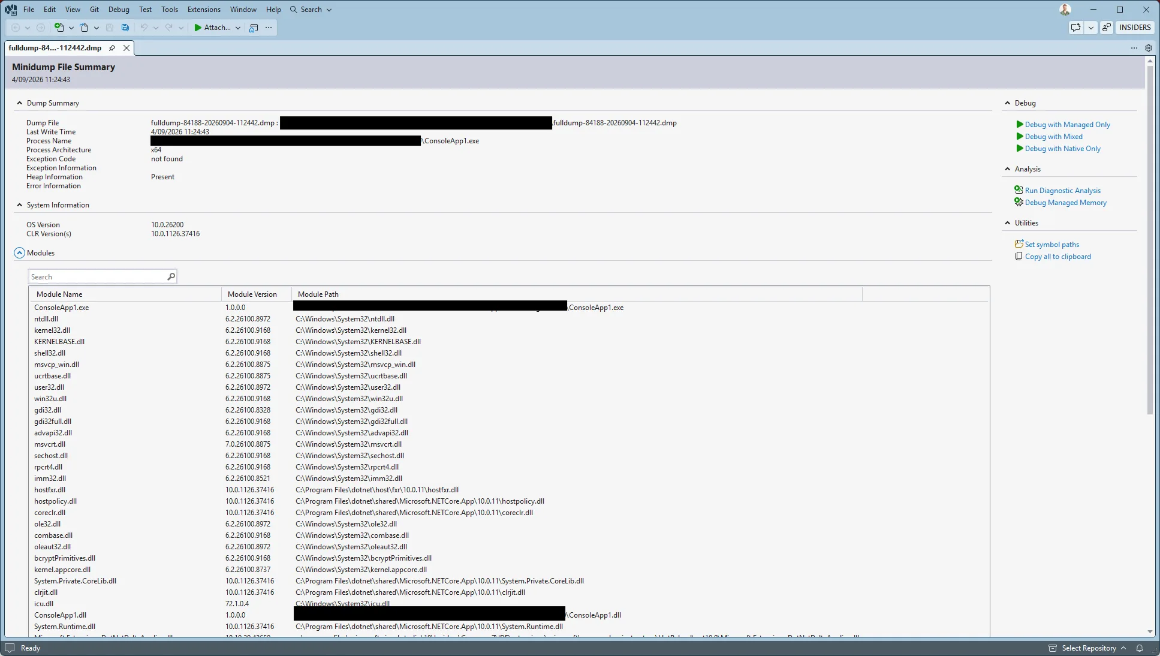The width and height of the screenshot is (1160, 656).
Task: Open the New Item dropdown arrow
Action: [71, 28]
